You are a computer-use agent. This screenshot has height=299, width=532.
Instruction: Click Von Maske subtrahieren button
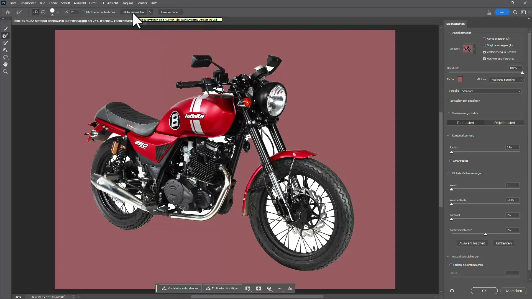point(180,288)
